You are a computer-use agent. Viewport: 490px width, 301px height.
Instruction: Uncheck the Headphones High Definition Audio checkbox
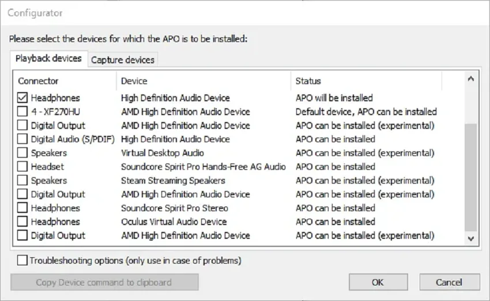(22, 98)
